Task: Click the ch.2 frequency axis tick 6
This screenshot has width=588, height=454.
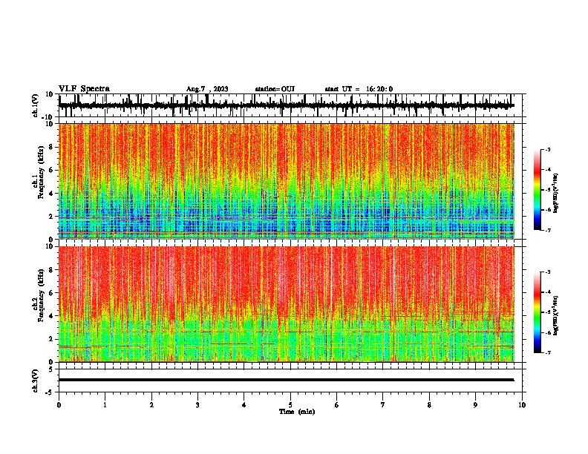Action: tap(51, 293)
